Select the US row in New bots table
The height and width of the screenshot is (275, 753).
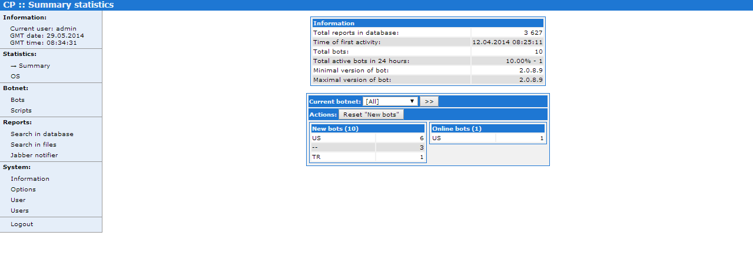pos(368,138)
